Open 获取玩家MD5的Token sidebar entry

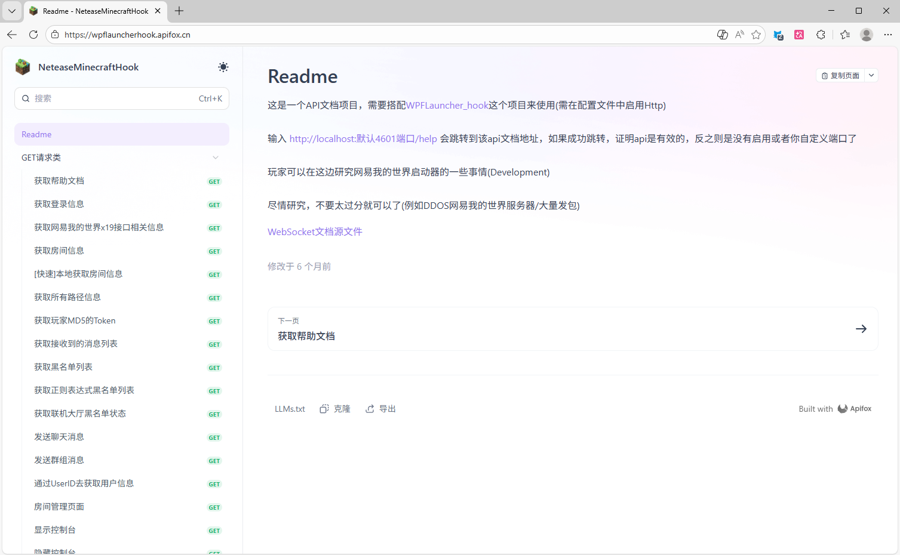[x=122, y=320]
